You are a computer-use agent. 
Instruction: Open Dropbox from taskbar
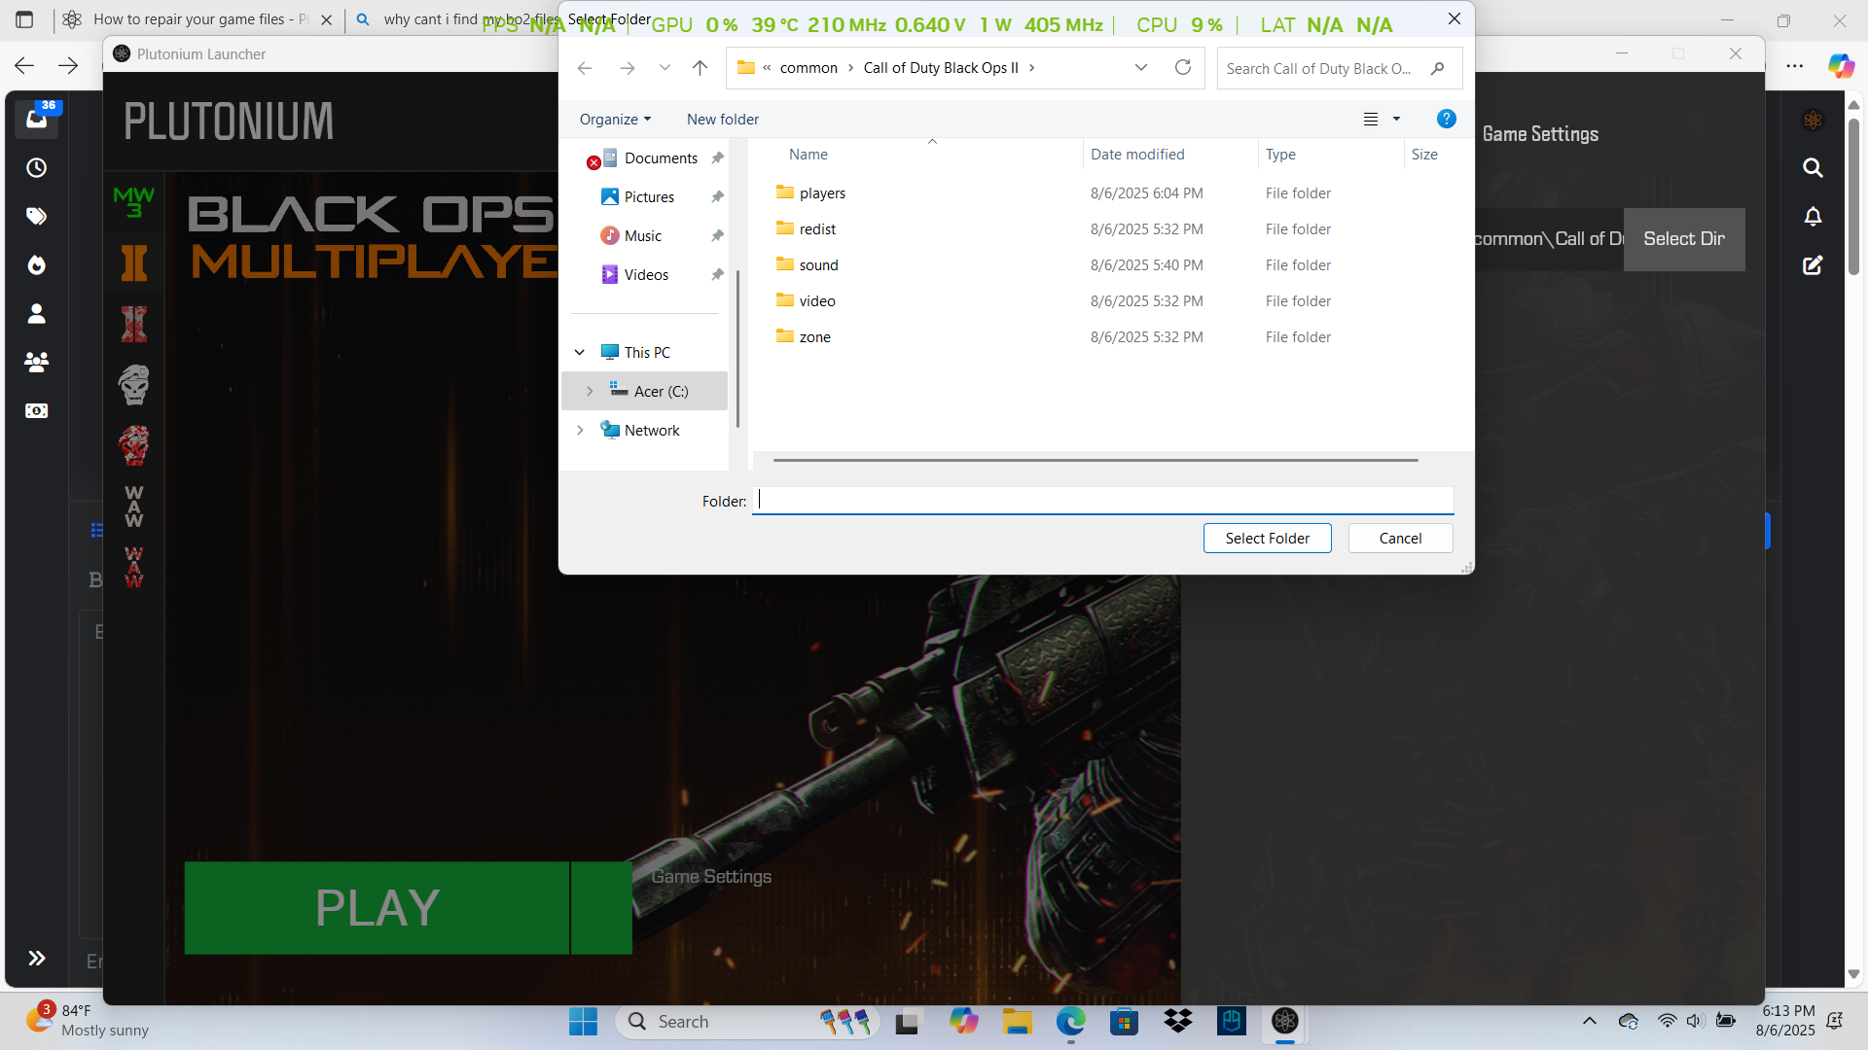(x=1177, y=1021)
